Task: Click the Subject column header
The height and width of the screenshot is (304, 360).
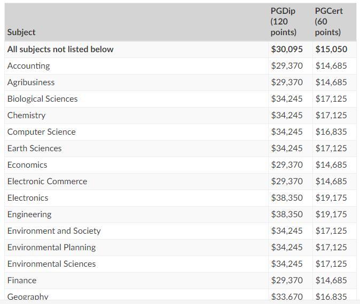Action: click(x=21, y=32)
